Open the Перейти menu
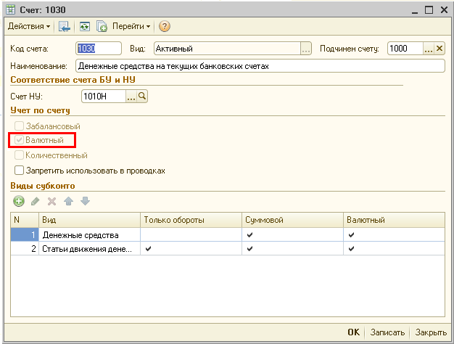The width and height of the screenshot is (454, 344). click(131, 27)
